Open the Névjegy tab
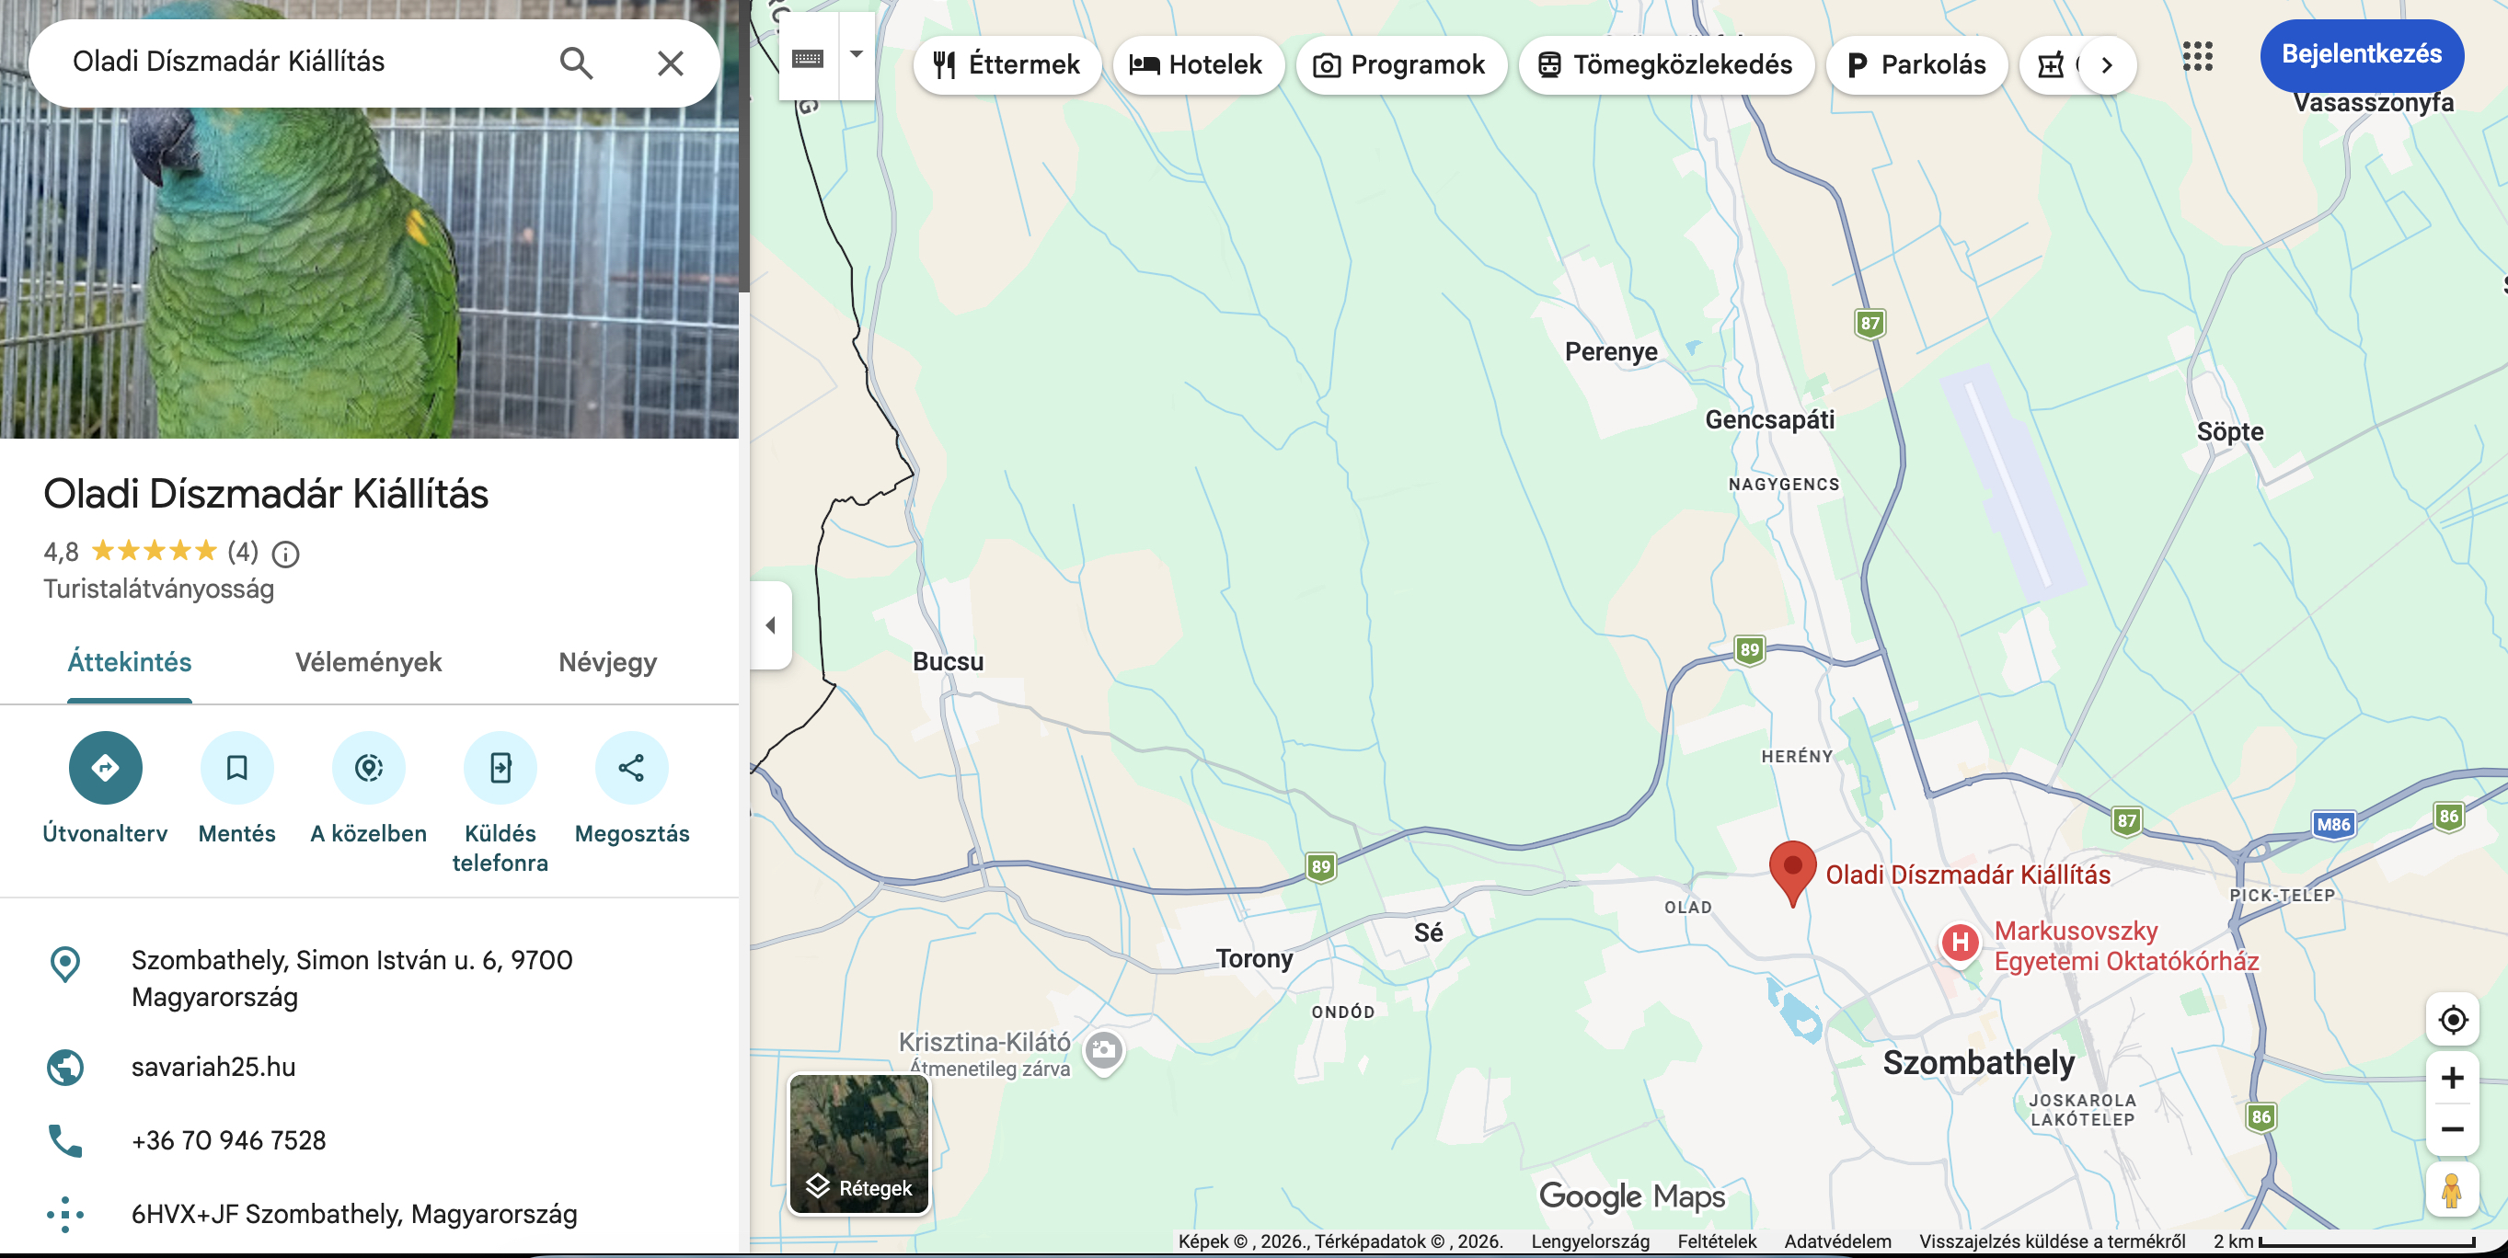Screen dimensions: 2508x1258 point(607,663)
